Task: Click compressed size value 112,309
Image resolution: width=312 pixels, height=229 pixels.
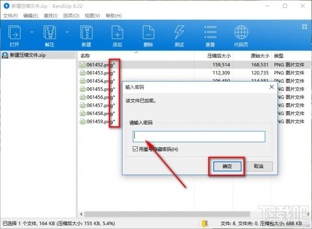Action: (221, 73)
